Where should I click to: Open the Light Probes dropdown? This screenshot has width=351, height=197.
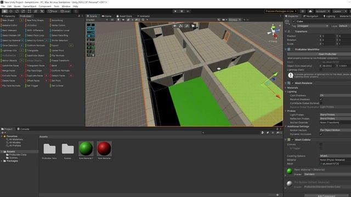(335, 115)
